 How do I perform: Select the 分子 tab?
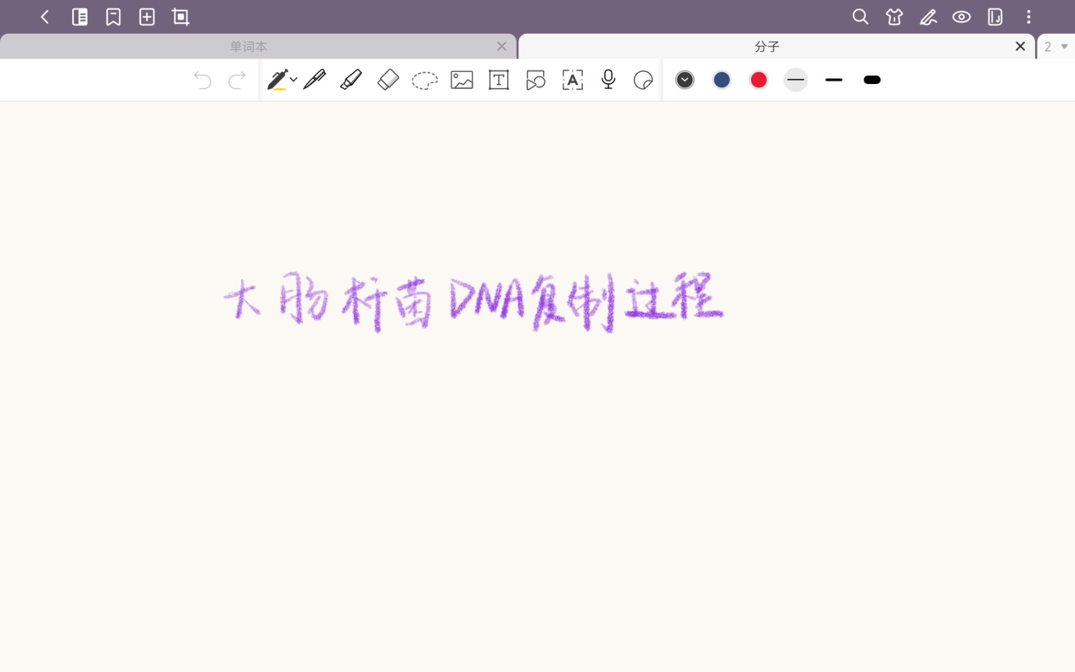[x=767, y=47]
